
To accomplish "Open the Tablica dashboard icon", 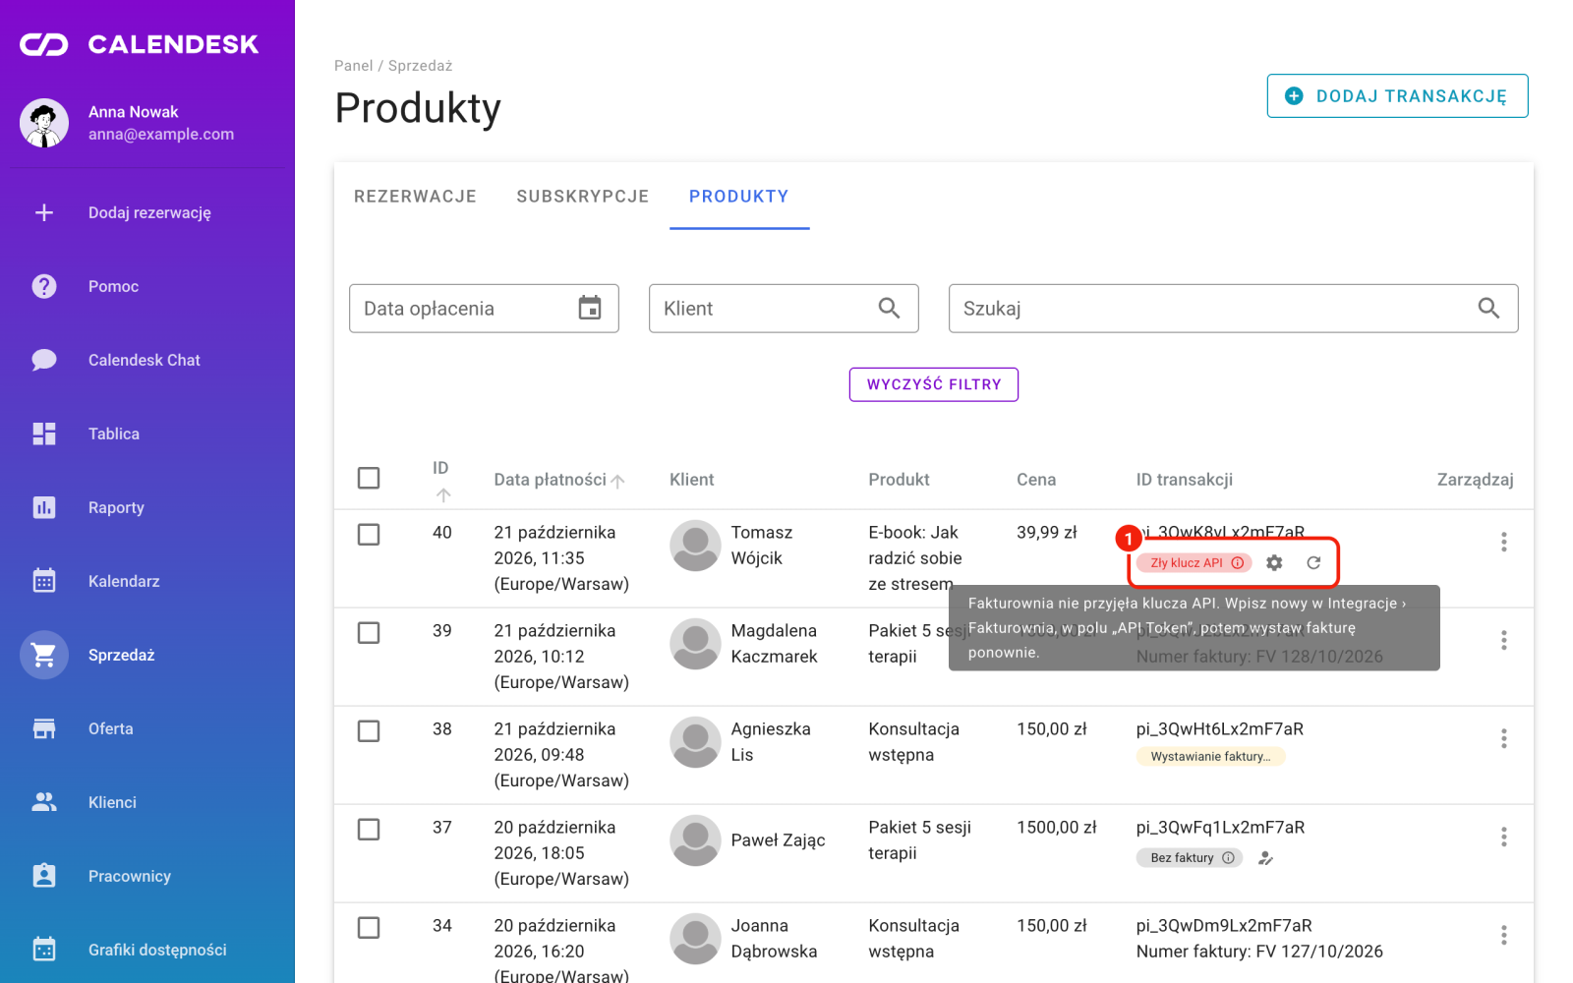I will tap(44, 434).
